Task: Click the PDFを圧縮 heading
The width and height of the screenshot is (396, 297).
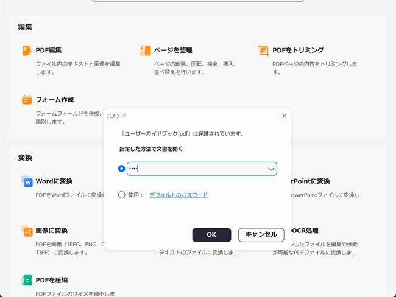Action: tap(52, 280)
